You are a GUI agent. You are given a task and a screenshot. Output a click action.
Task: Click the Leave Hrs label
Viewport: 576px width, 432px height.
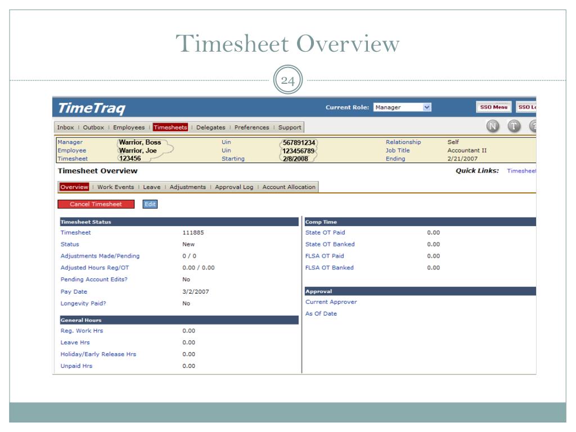coord(75,343)
